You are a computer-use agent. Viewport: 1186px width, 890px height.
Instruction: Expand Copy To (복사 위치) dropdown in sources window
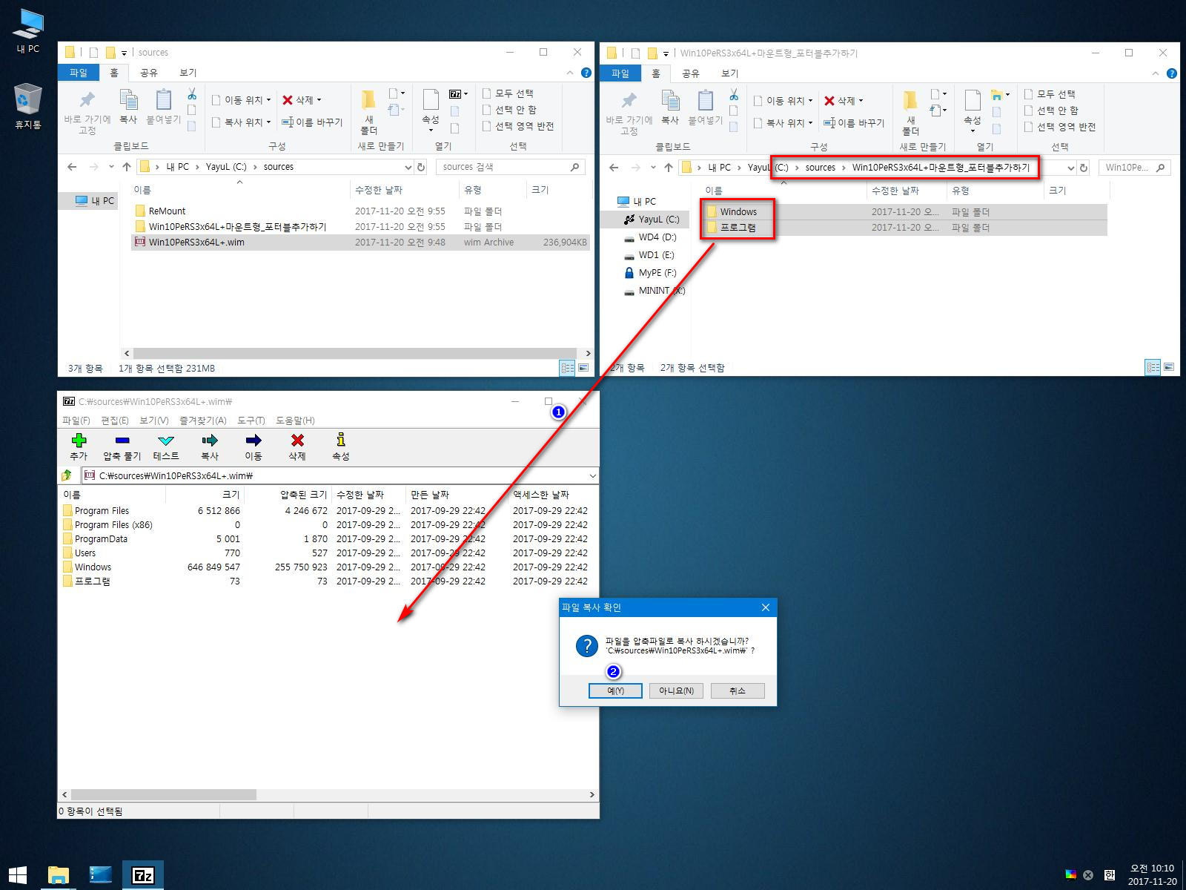268,122
